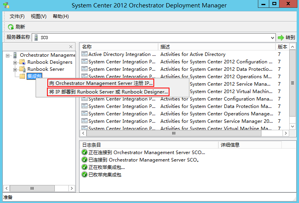This screenshot has width=299, height=203.
Task: Click the server name SCO input field
Action: coord(153,38)
